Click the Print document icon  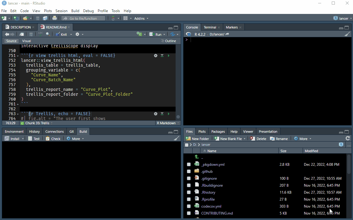[55, 18]
